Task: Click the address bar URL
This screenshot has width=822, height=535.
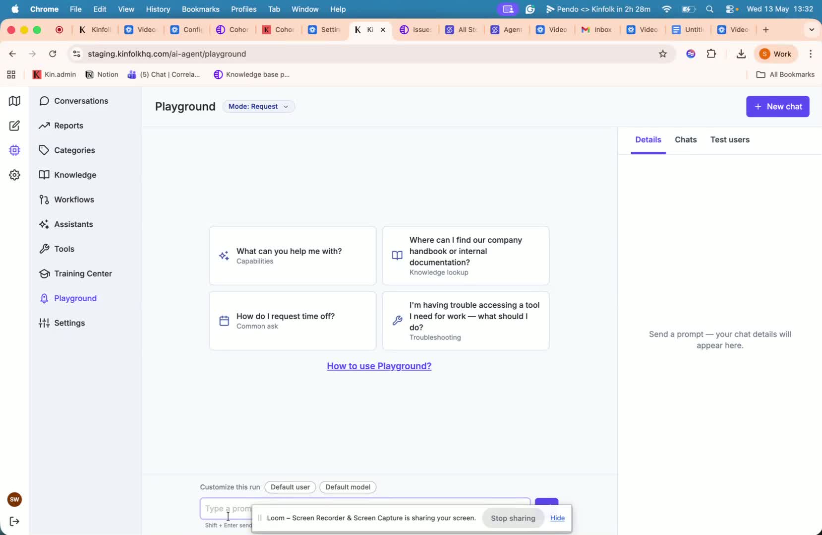Action: (167, 54)
